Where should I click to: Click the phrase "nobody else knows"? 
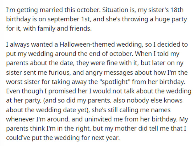pyautogui.click(x=155, y=100)
